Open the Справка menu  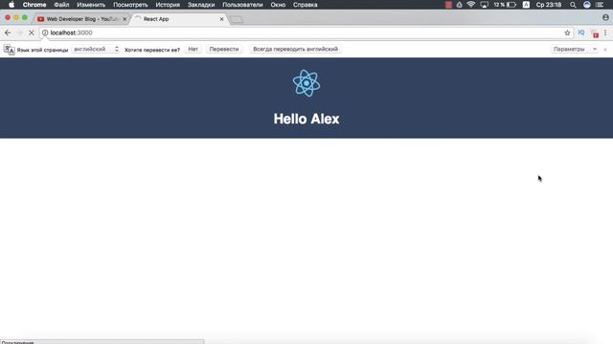pos(306,5)
